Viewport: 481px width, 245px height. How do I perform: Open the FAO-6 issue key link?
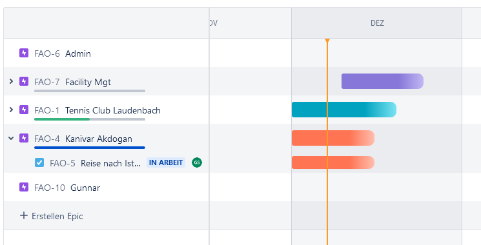(47, 54)
